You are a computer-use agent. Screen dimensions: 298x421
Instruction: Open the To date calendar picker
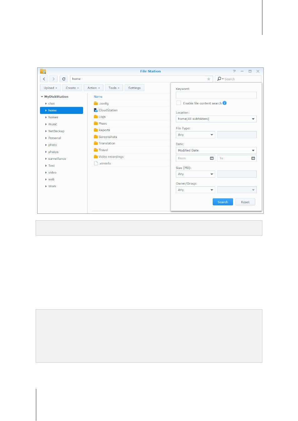tap(253, 158)
